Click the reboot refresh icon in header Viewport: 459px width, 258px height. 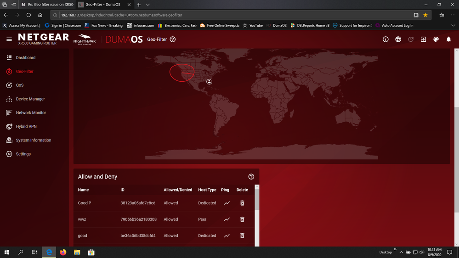pos(411,39)
